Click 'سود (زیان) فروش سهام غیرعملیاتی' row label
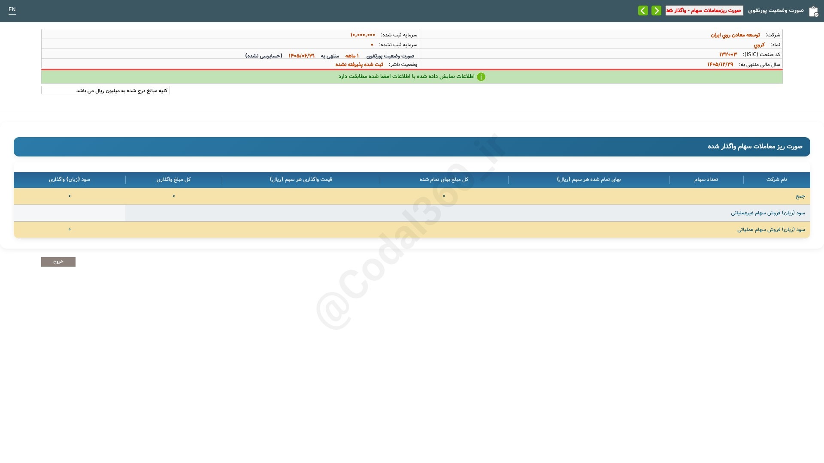The width and height of the screenshot is (824, 463). [768, 213]
